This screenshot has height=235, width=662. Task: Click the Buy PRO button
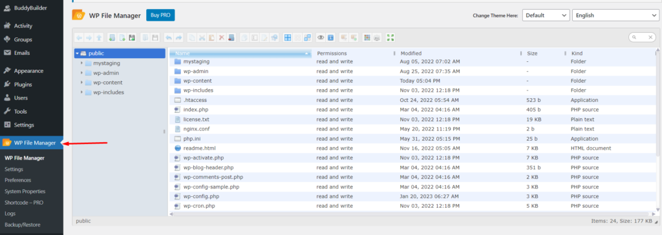160,15
